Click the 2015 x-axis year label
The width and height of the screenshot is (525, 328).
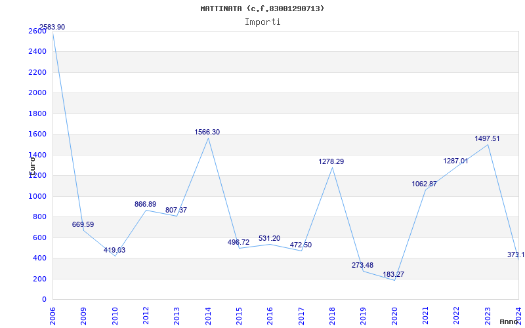point(239,316)
